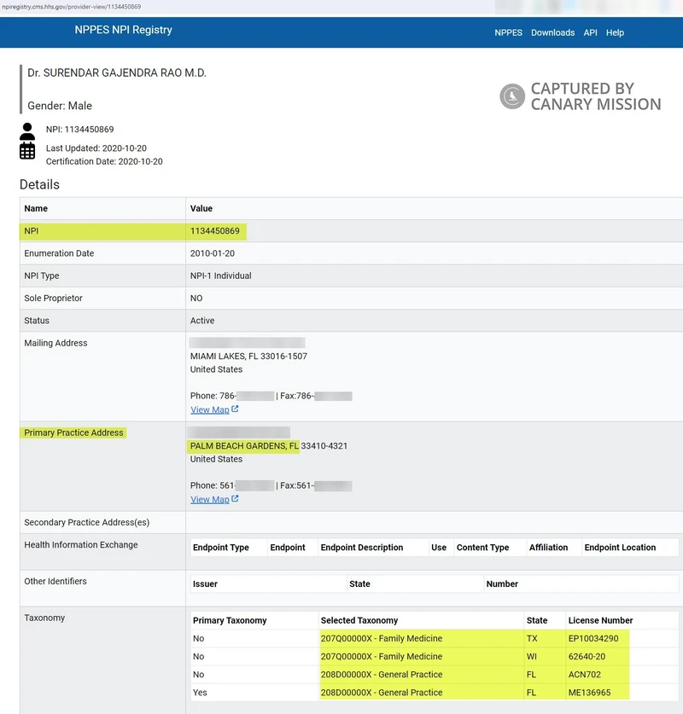Click the gender symbol area under the provider name
Viewport: 683px width, 714px height.
tap(60, 105)
